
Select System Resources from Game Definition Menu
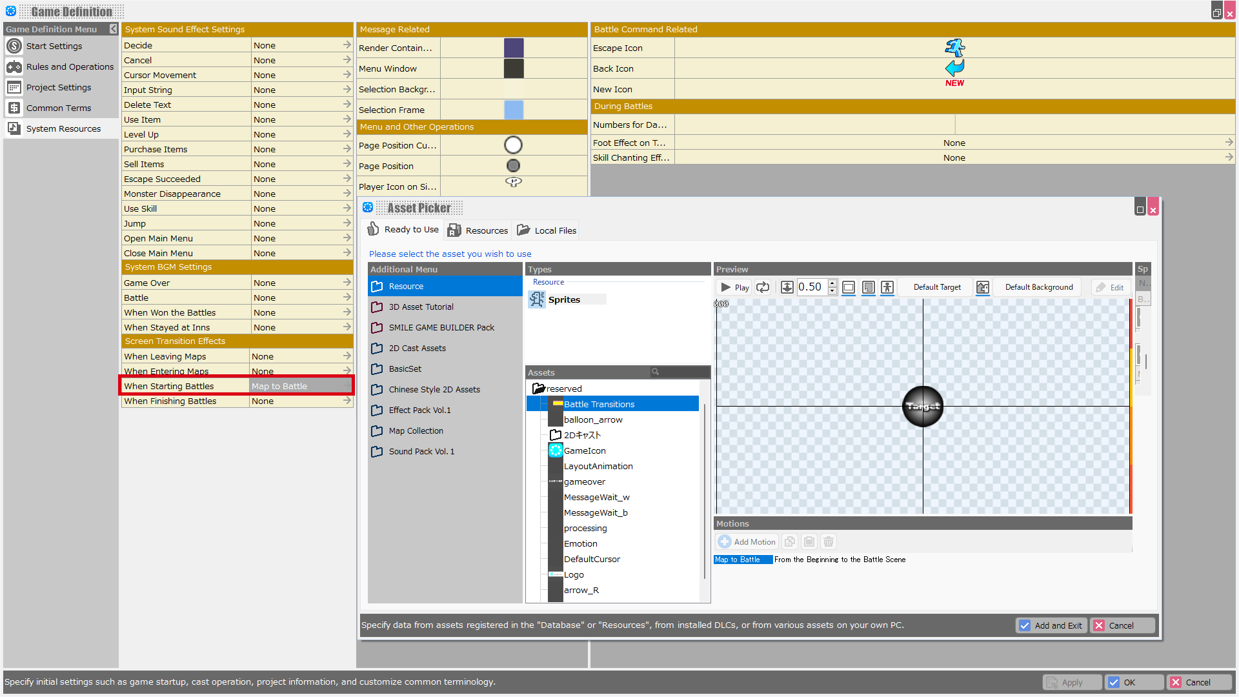click(x=63, y=128)
